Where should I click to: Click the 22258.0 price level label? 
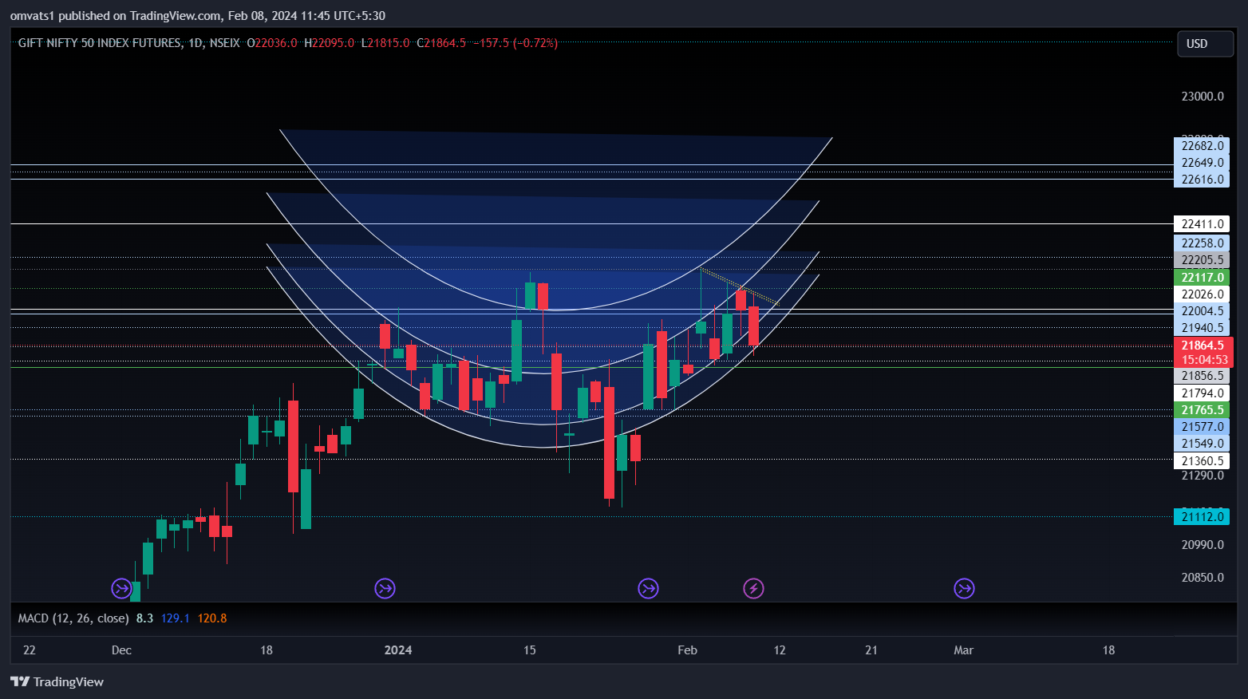1202,243
